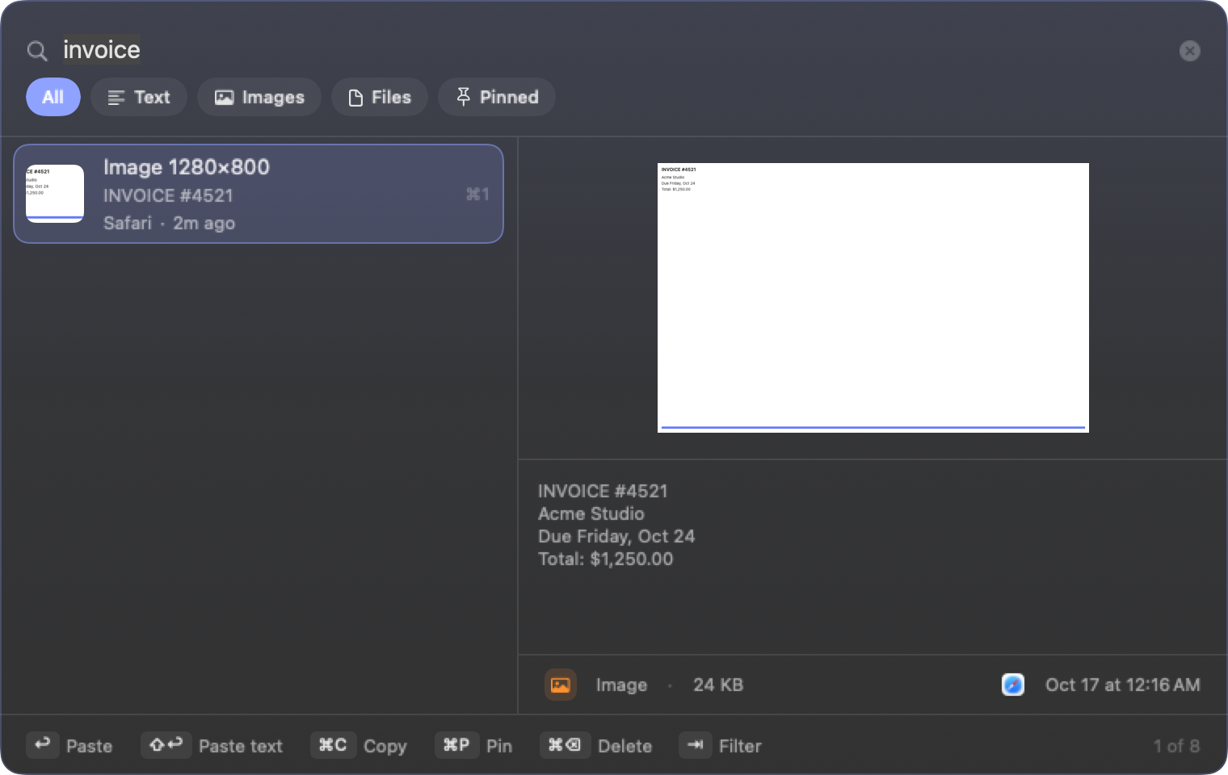Click 'Safari · 2m ago' row subtitle
1228x775 pixels.
(x=169, y=223)
